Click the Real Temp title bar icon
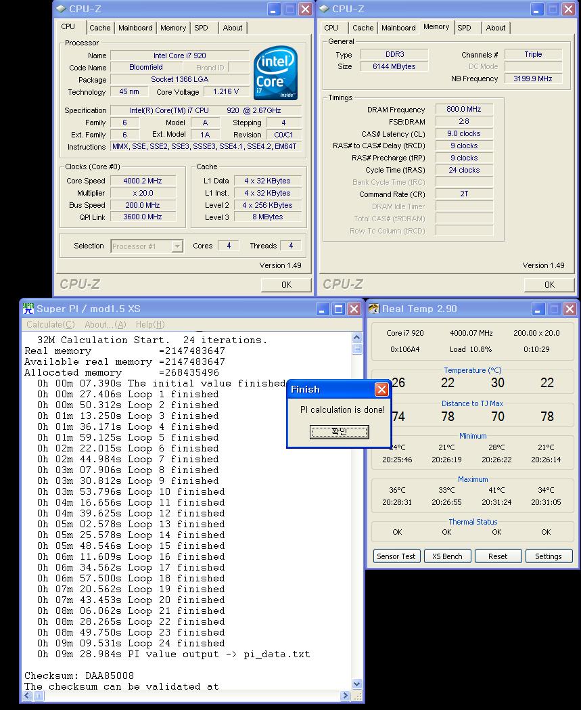Viewport: 581px width, 710px height. point(374,309)
